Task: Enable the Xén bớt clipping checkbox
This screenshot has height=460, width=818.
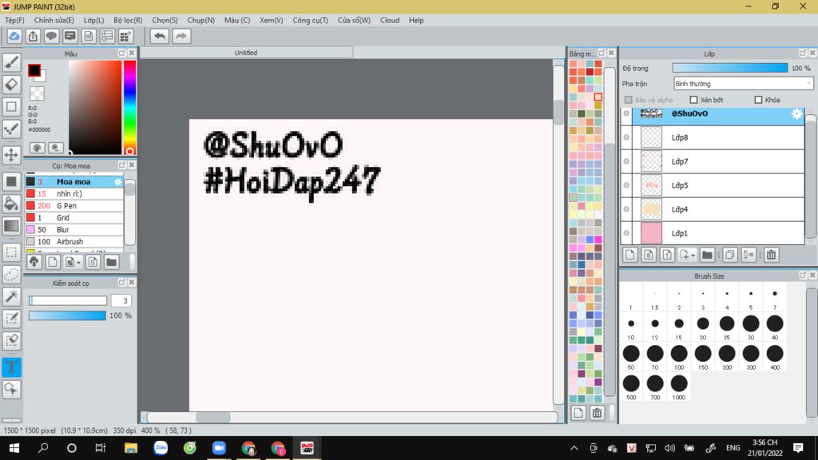Action: click(x=693, y=100)
